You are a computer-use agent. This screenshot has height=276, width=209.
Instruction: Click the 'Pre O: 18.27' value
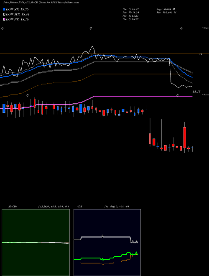click(x=130, y=9)
